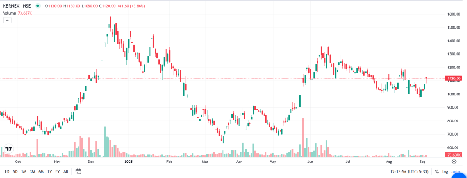Screen dimensions: 467x178
Task: Click the Feb label on the time axis
Action: (170, 162)
